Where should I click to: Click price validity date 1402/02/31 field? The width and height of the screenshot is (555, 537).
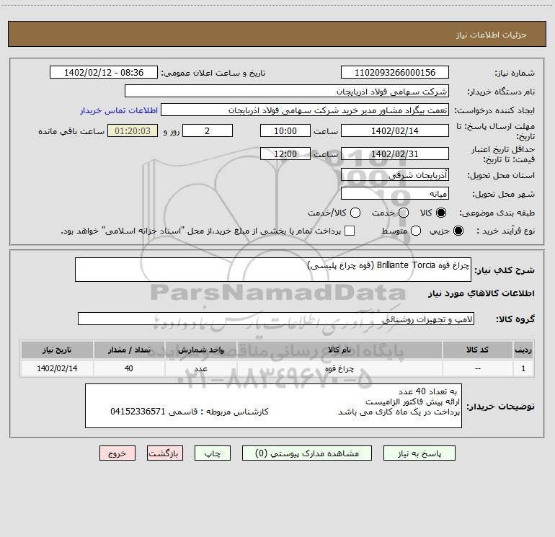(395, 154)
